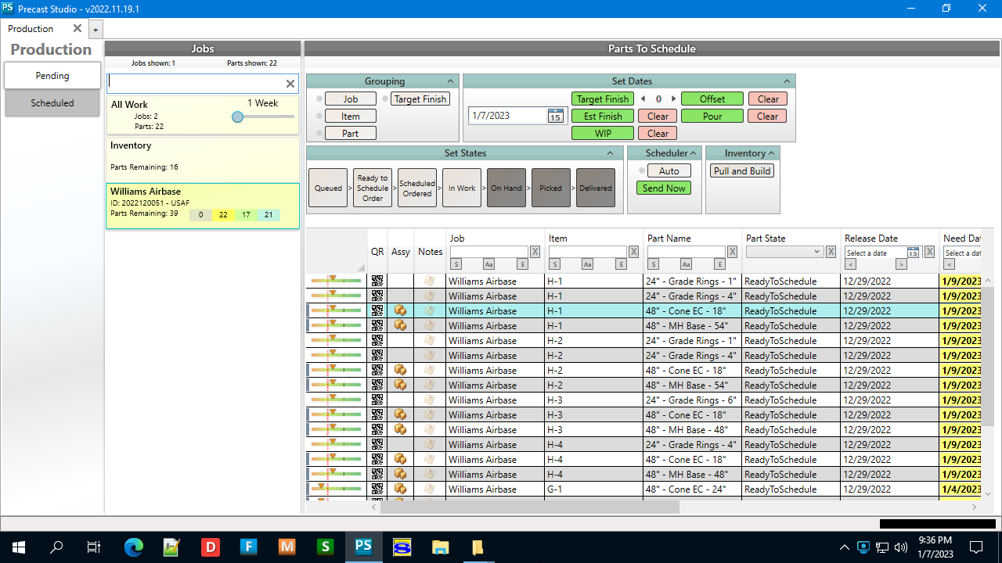Click assembly box icon on 48" Cone EC - 18" row

(400, 311)
